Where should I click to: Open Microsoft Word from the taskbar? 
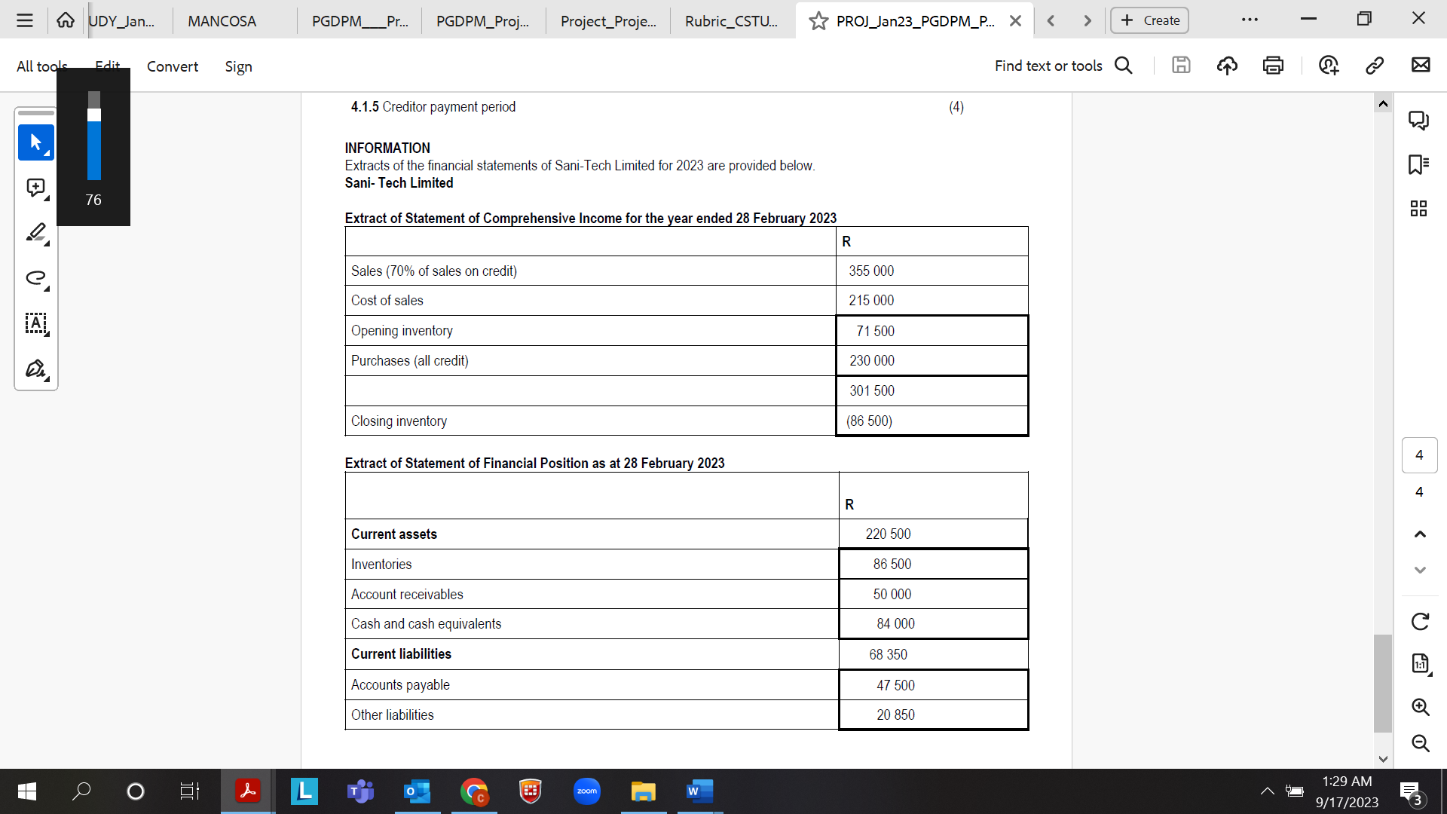(699, 791)
